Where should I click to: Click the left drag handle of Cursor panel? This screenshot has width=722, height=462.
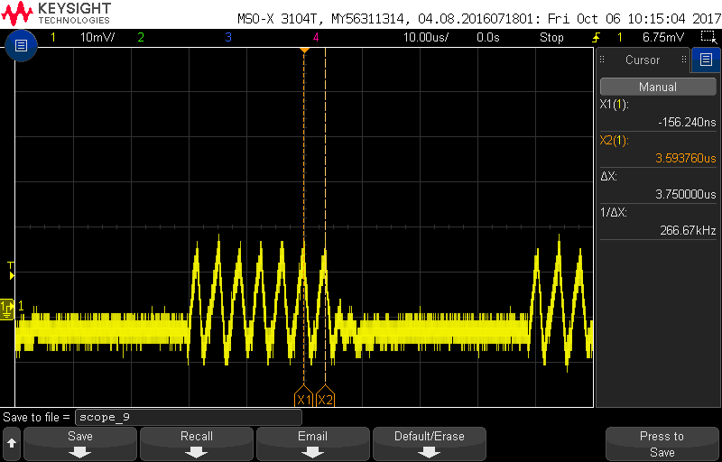pyautogui.click(x=602, y=60)
